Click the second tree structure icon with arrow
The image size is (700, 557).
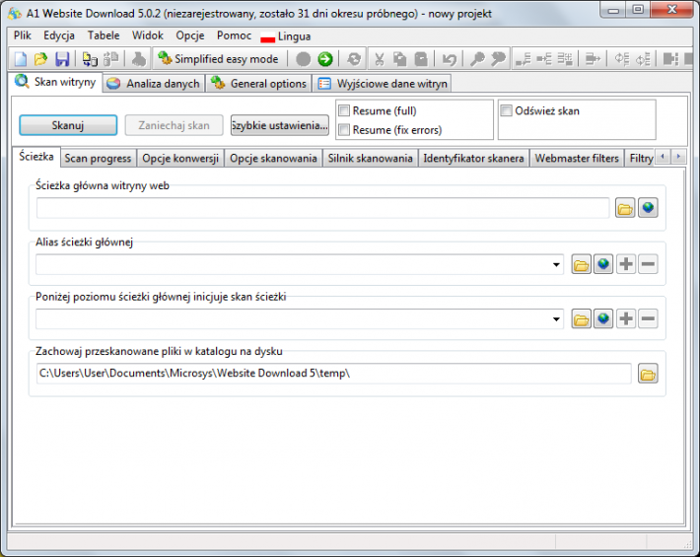544,59
